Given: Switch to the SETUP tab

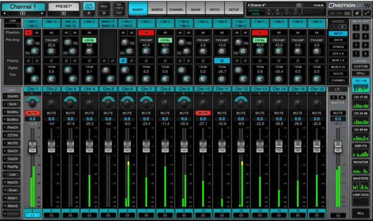Looking at the screenshot, I should click(234, 9).
